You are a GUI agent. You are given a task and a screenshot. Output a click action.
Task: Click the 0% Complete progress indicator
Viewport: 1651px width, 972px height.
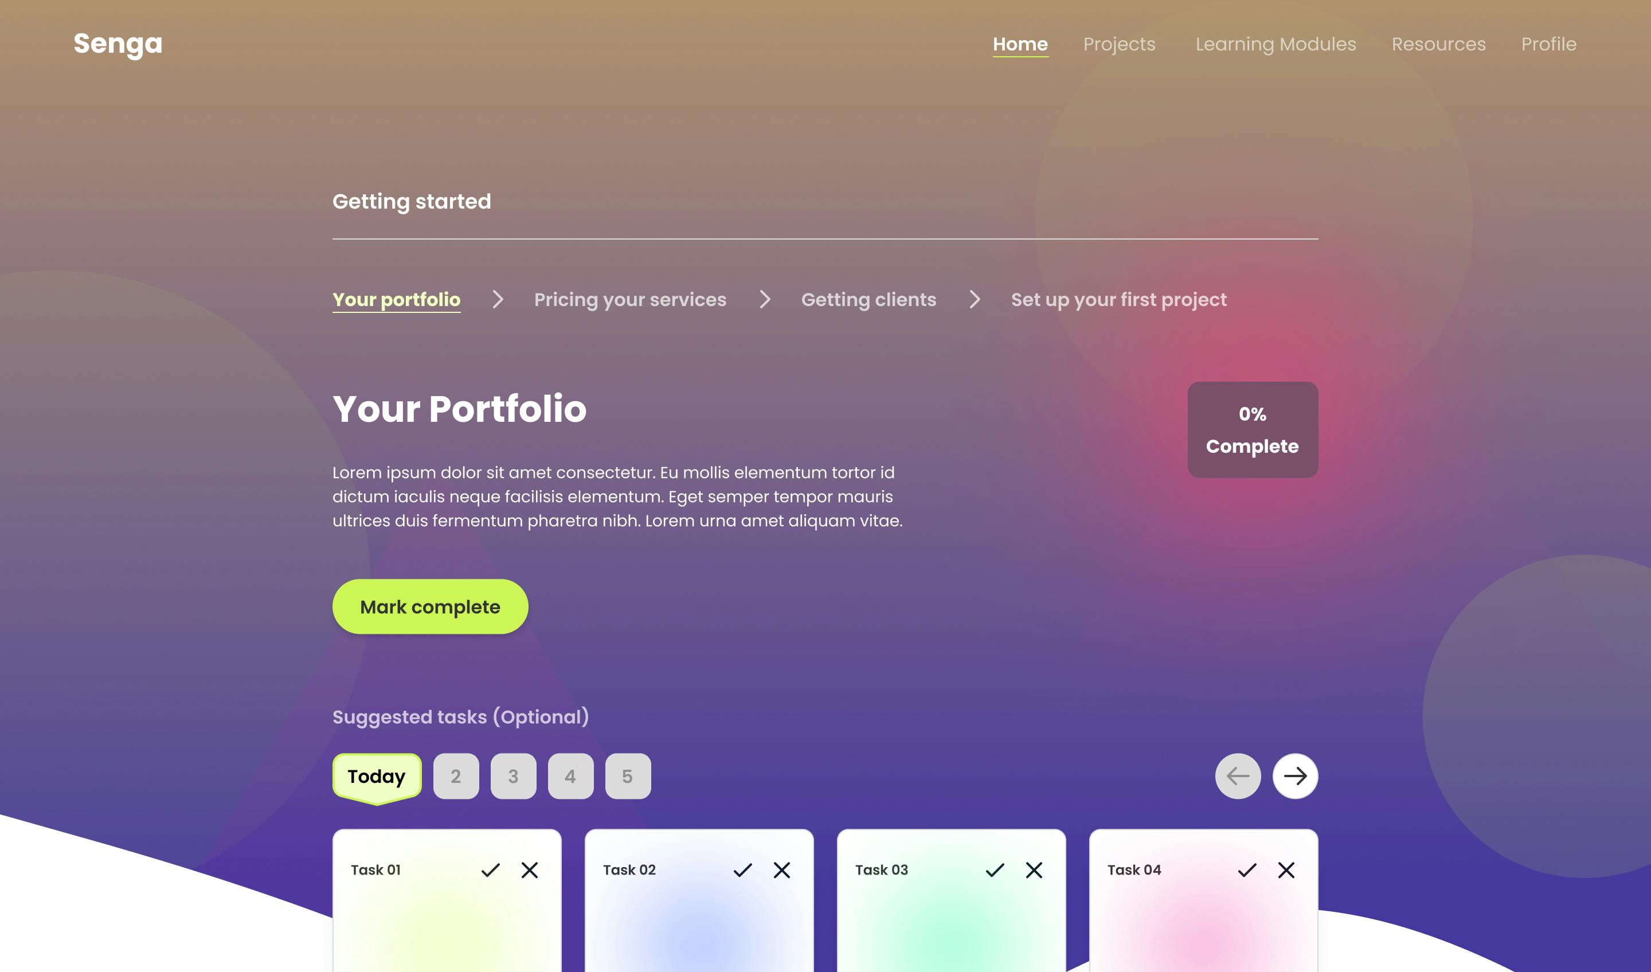[x=1252, y=429]
